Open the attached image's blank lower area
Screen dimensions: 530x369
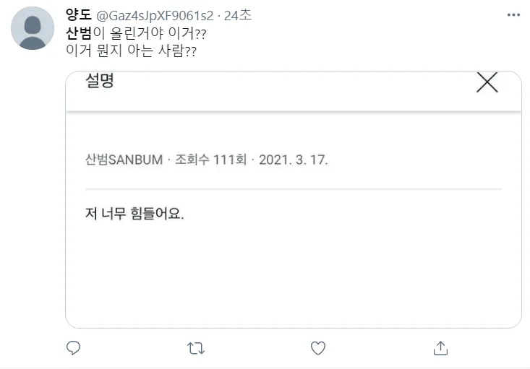point(293,282)
